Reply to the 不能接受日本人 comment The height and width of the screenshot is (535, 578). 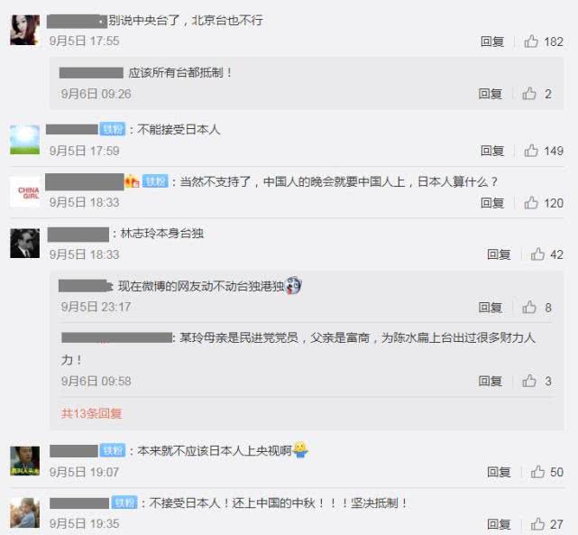pos(492,151)
